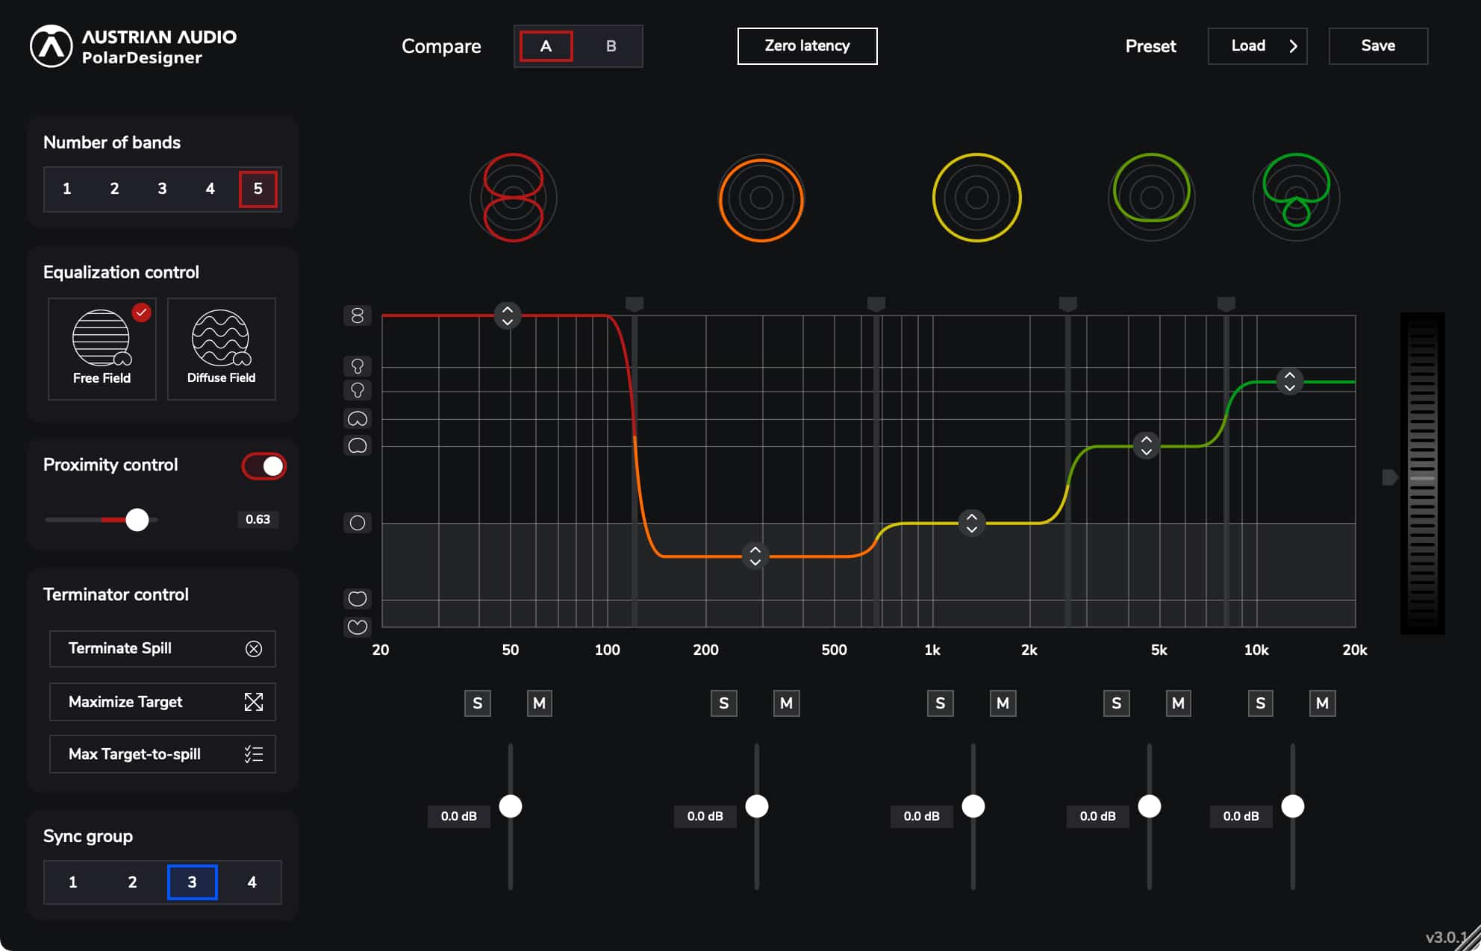The image size is (1481, 951).
Task: Select the omnidirectional circle pattern icon
Action: (358, 523)
